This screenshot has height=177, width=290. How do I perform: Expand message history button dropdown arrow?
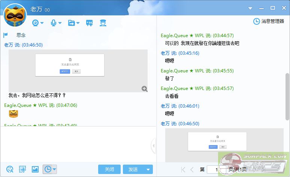click(54, 169)
